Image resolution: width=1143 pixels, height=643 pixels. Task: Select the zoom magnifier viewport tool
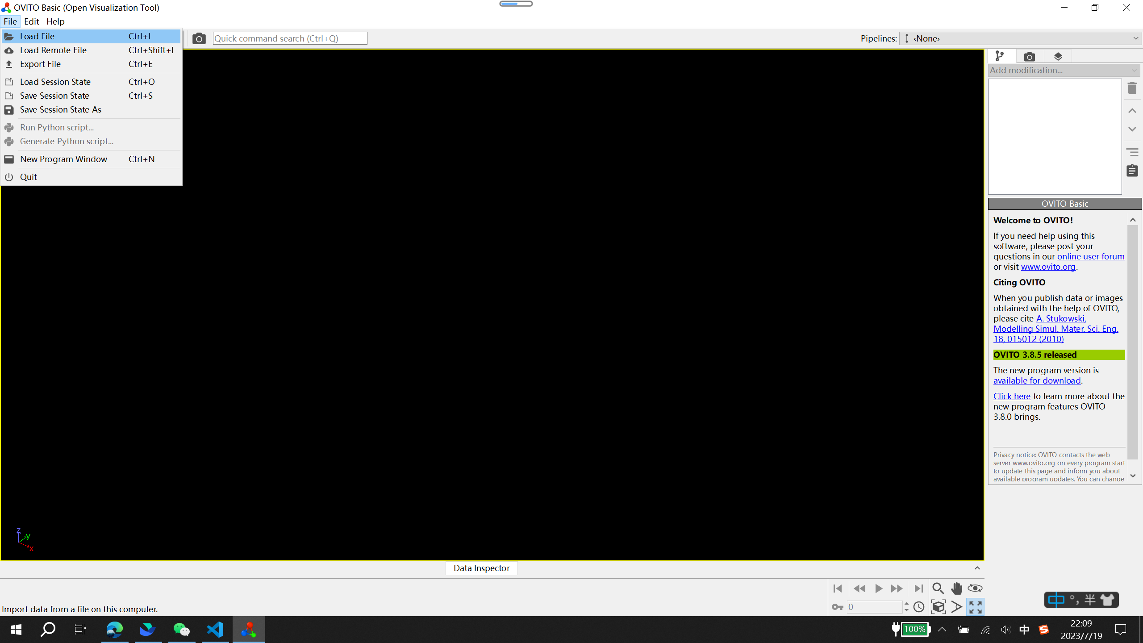pos(938,588)
